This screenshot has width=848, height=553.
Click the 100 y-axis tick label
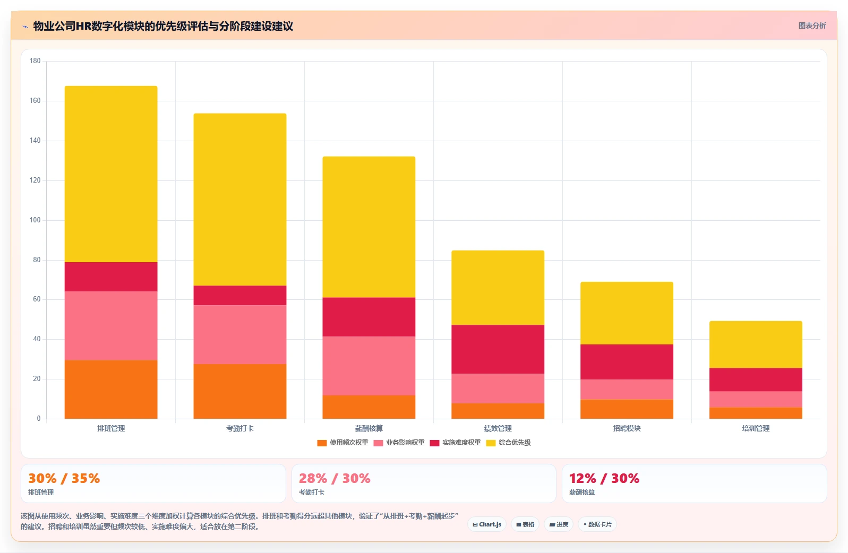coord(35,220)
